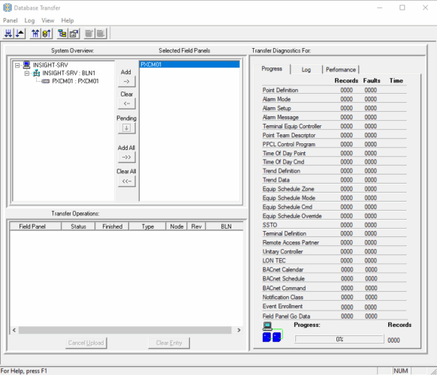Click the Transfer Operations horizontal scrollbar track

click(x=125, y=330)
